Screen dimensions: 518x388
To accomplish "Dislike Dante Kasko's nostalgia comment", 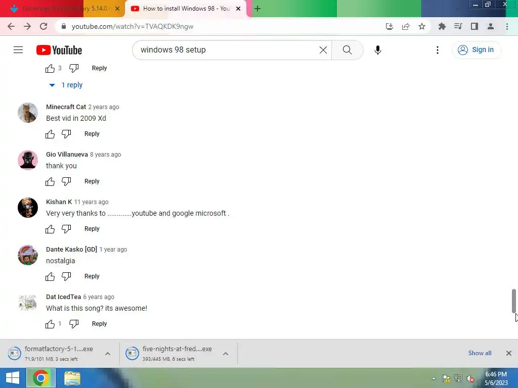I will (x=66, y=276).
